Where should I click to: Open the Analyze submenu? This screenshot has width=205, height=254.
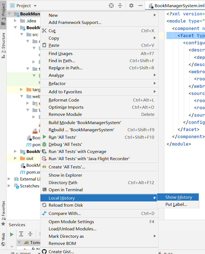[99, 75]
